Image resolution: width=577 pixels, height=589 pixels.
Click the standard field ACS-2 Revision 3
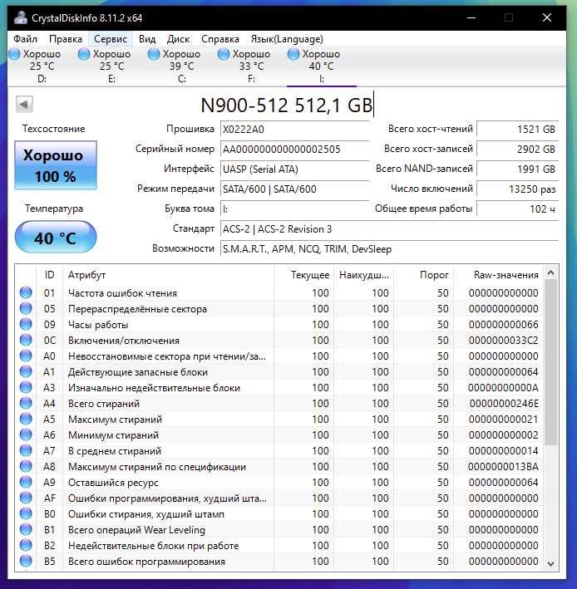point(389,229)
